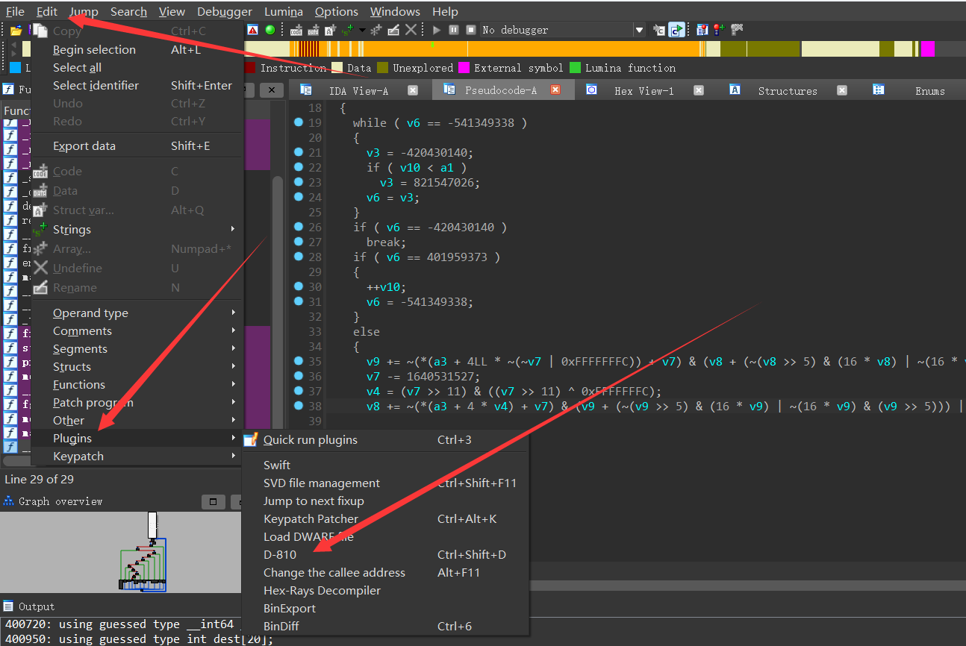Toggle the breakpoint dot on line 28
Image resolution: width=966 pixels, height=646 pixels.
(299, 257)
